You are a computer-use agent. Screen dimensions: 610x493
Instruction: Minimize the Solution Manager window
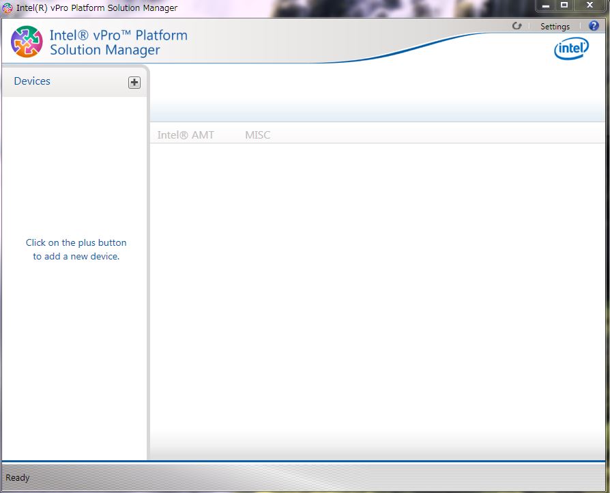tap(546, 5)
